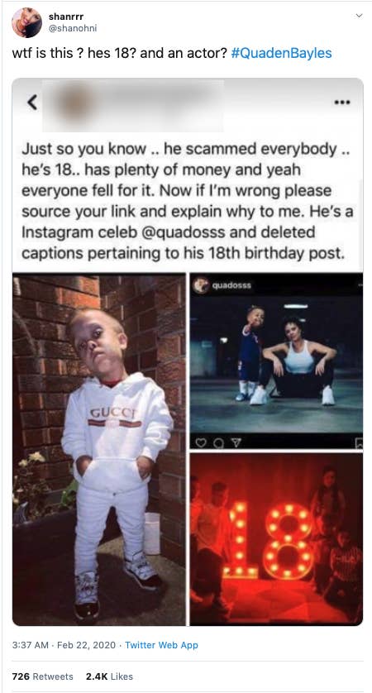Tap the bookmark save icon

[x=359, y=442]
